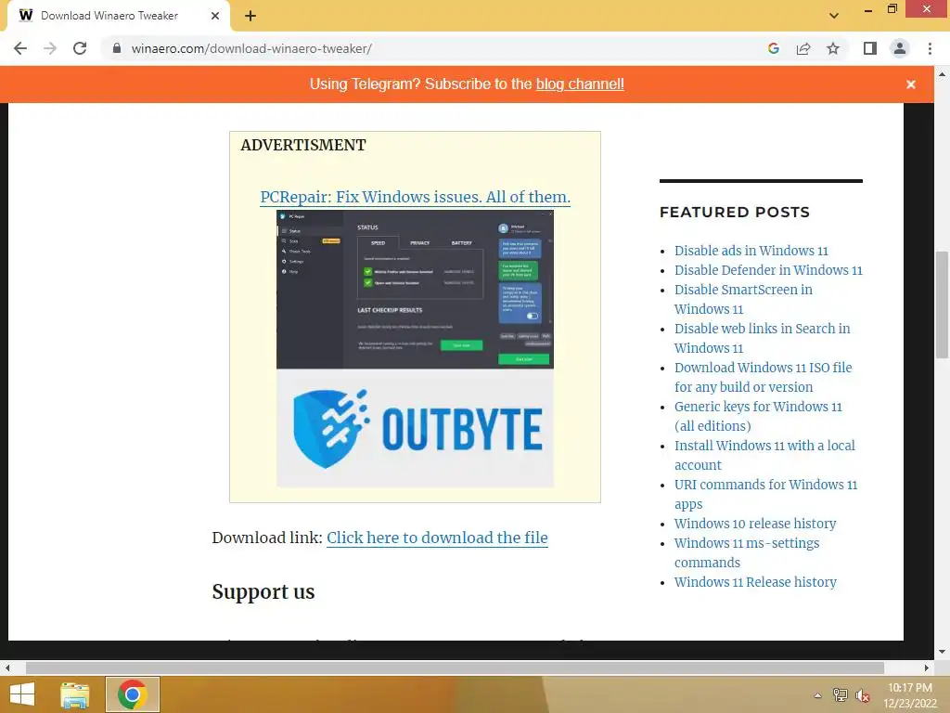
Task: Close the Download Winaero Tweaker tab
Action: pos(215,16)
